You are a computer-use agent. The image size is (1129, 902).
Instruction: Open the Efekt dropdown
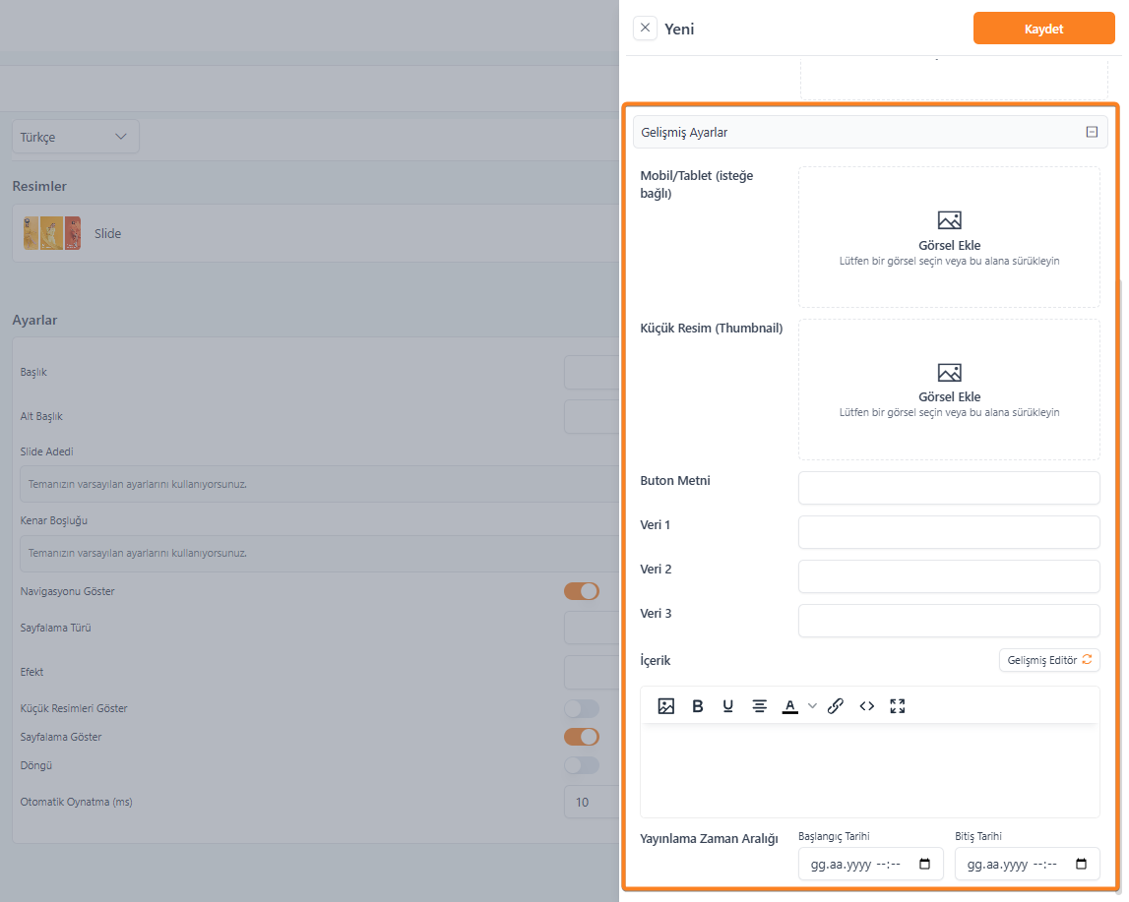coord(592,672)
